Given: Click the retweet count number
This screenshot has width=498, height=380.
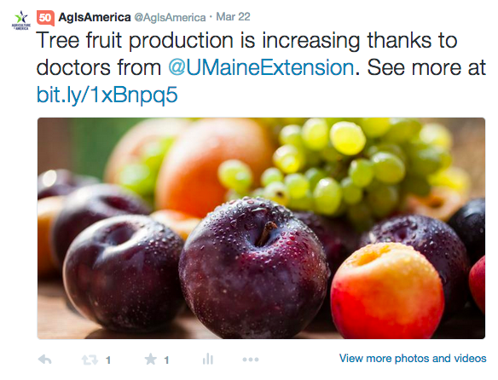Looking at the screenshot, I should coord(108,360).
